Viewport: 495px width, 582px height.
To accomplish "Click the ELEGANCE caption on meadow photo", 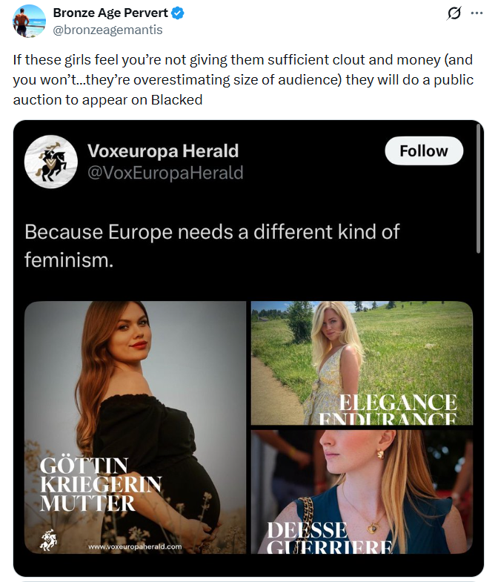I will pos(398,403).
